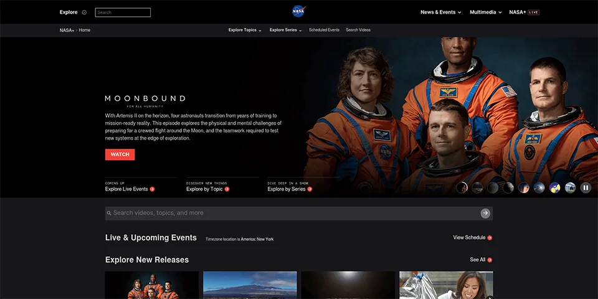Click red arrow next to Explore by Topic
Screen dimensions: 598x299
tap(227, 189)
